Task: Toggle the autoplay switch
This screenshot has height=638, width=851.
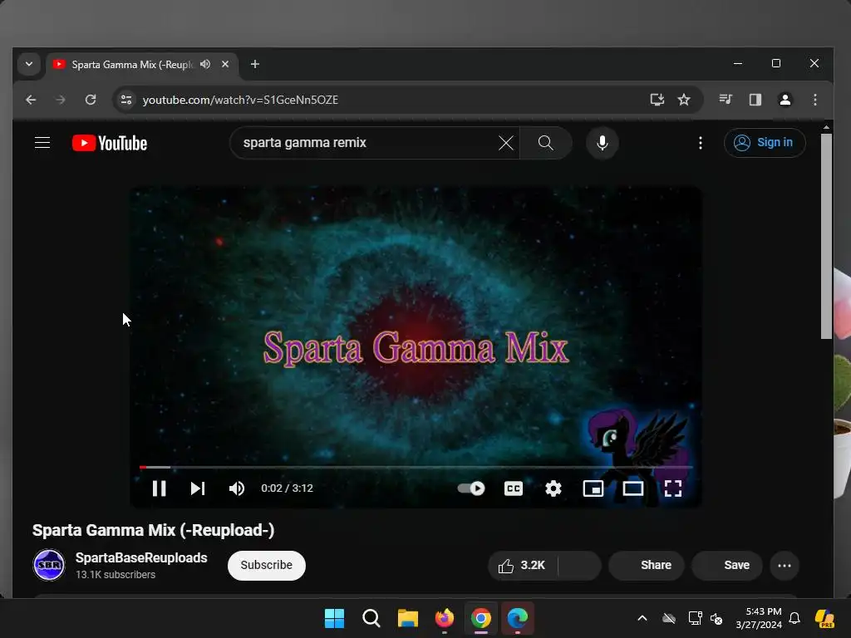Action: [471, 488]
